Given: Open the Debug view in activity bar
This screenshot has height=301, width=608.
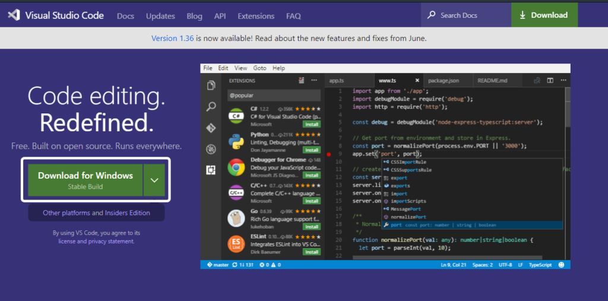Looking at the screenshot, I should point(211,149).
